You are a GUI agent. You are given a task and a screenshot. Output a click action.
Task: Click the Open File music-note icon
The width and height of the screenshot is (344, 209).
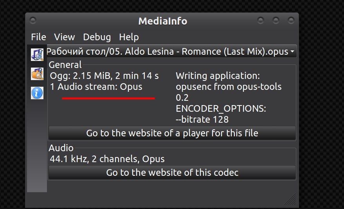point(37,55)
